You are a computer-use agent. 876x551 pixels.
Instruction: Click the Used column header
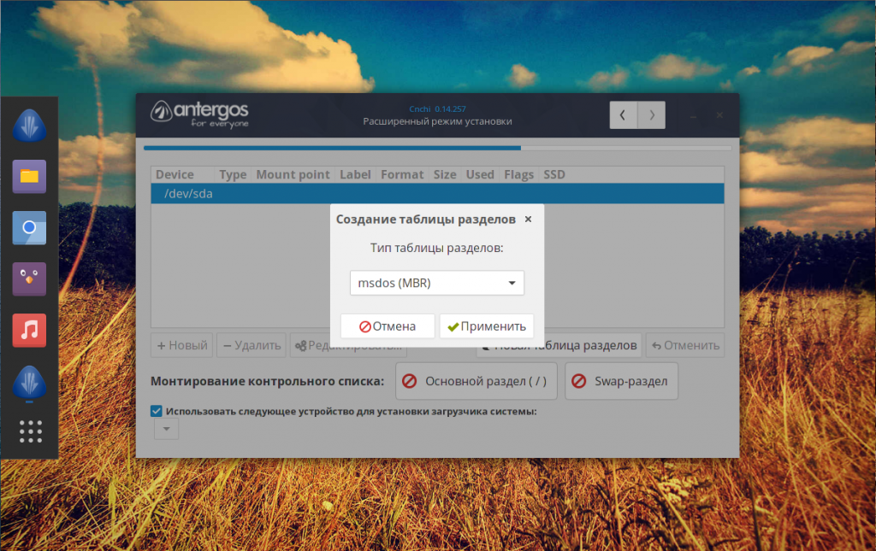tap(480, 174)
